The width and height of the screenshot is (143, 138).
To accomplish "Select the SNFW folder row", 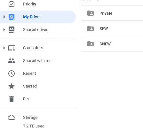I will [x=112, y=44].
